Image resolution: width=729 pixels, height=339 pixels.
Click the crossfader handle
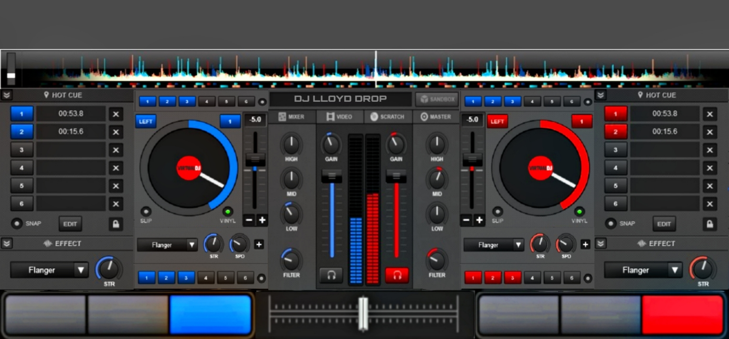coord(363,313)
